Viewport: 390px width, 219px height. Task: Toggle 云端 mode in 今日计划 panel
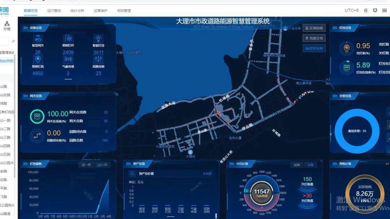point(310,164)
